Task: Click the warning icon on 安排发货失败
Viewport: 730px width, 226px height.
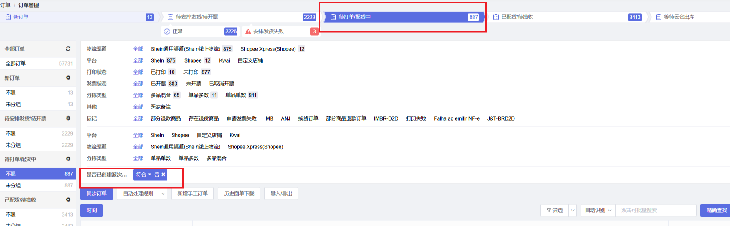Action: coord(248,31)
